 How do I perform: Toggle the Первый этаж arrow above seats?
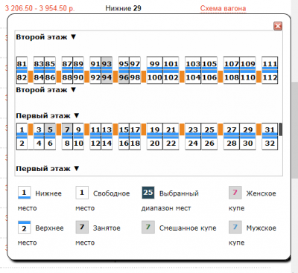pos(77,115)
